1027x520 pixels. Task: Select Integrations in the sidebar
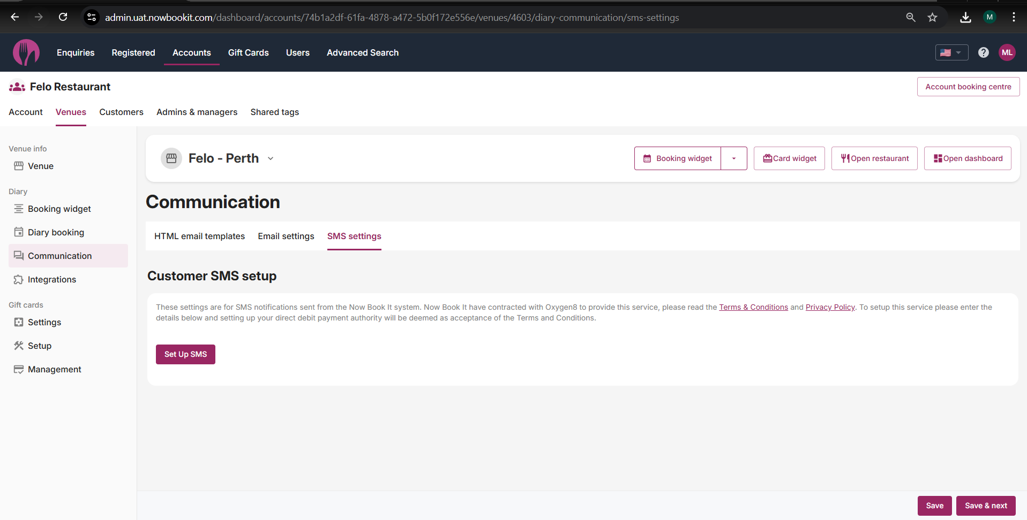tap(52, 279)
